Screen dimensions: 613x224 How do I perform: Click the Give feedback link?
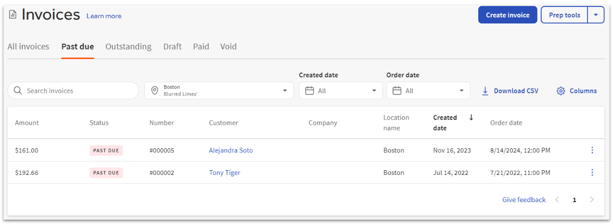pyautogui.click(x=524, y=200)
